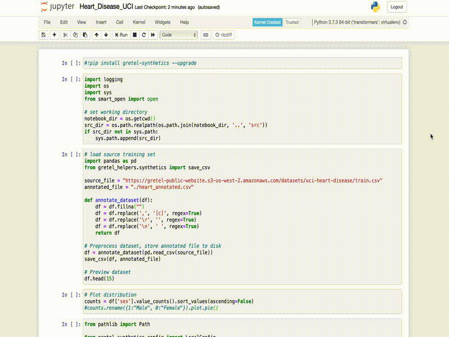This screenshot has width=449, height=337.
Task: Click the Python 3.7.3 kernel name
Action: pyautogui.click(x=357, y=22)
